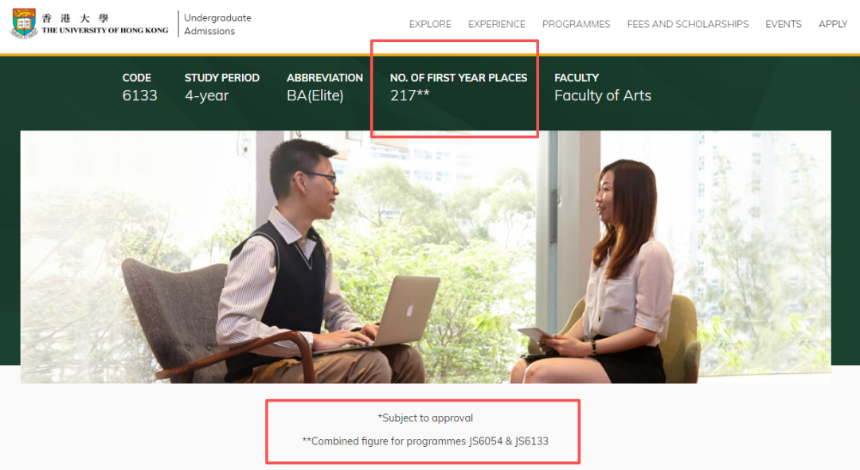Select the programme code value 6133
This screenshot has height=470, width=860.
pos(140,95)
